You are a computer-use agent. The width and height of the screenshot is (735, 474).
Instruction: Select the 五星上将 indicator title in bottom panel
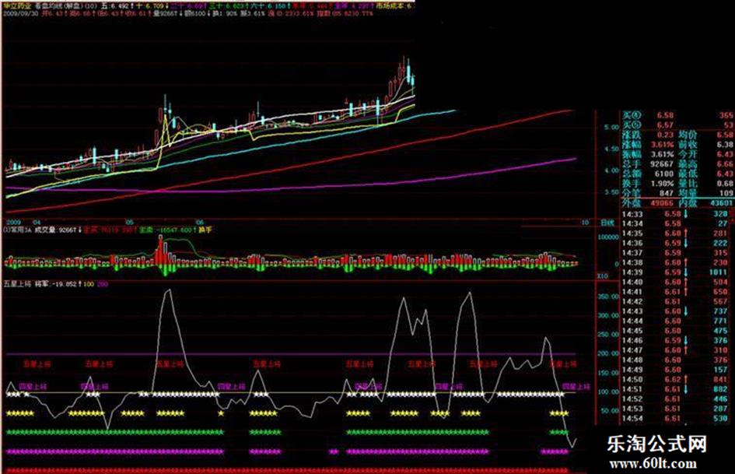17,284
